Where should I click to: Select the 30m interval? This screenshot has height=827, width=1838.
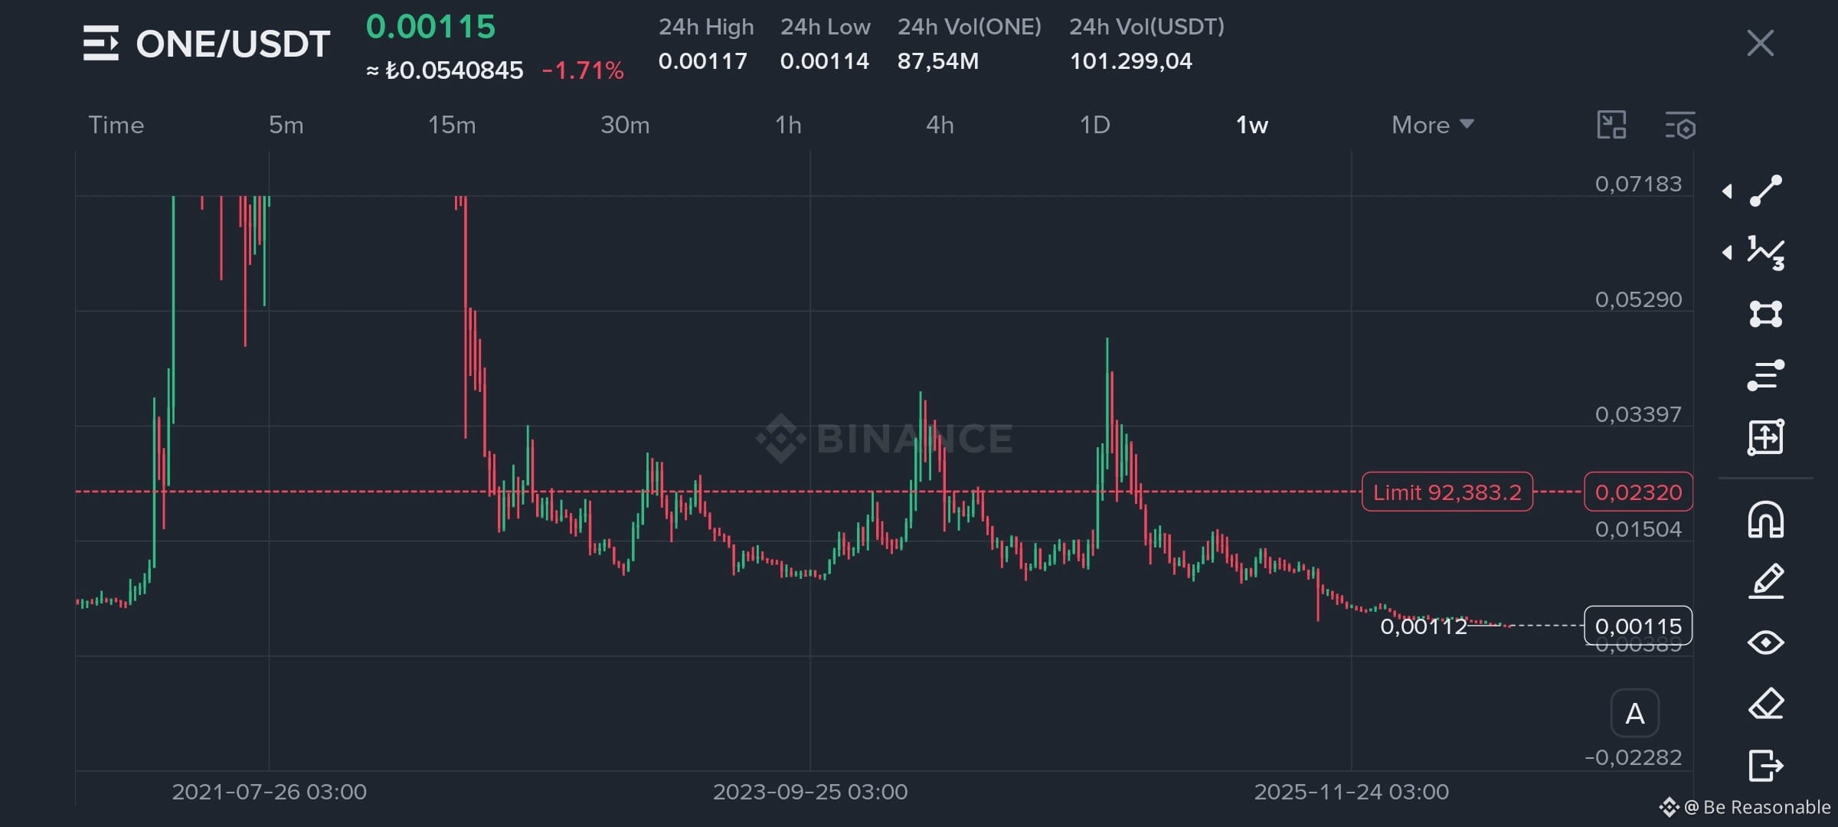(625, 125)
